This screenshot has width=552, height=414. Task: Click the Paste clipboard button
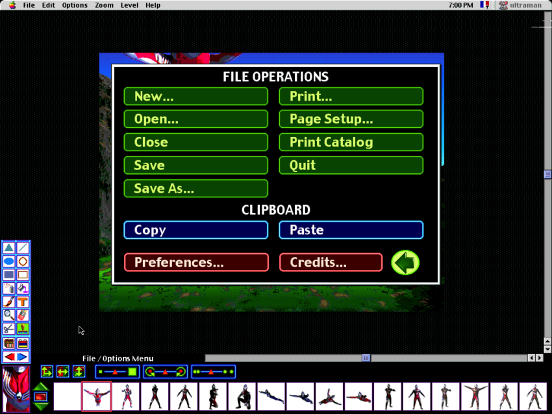click(351, 230)
